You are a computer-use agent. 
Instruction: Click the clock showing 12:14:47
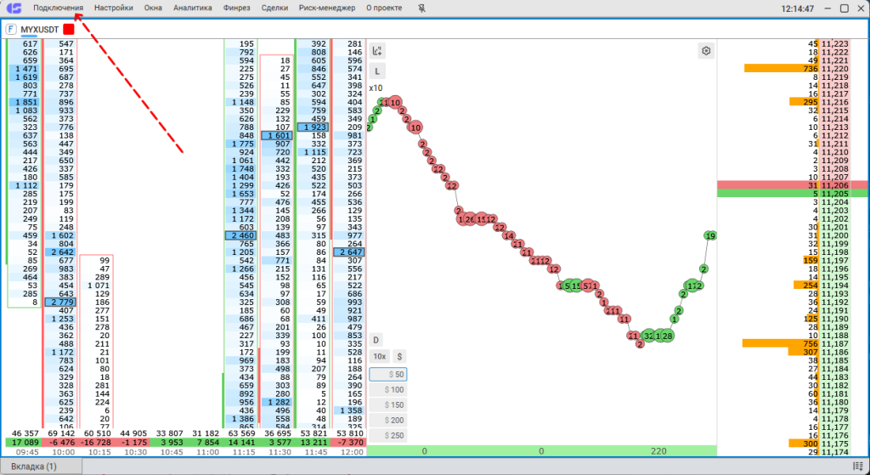[797, 8]
